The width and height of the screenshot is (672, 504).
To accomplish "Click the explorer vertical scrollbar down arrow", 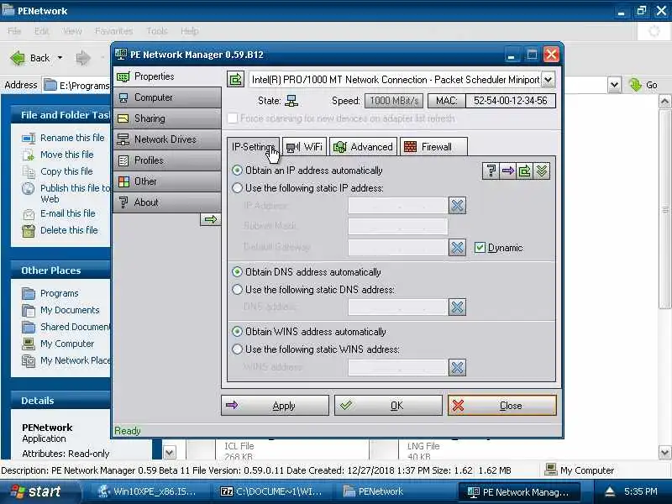I will coord(664,452).
